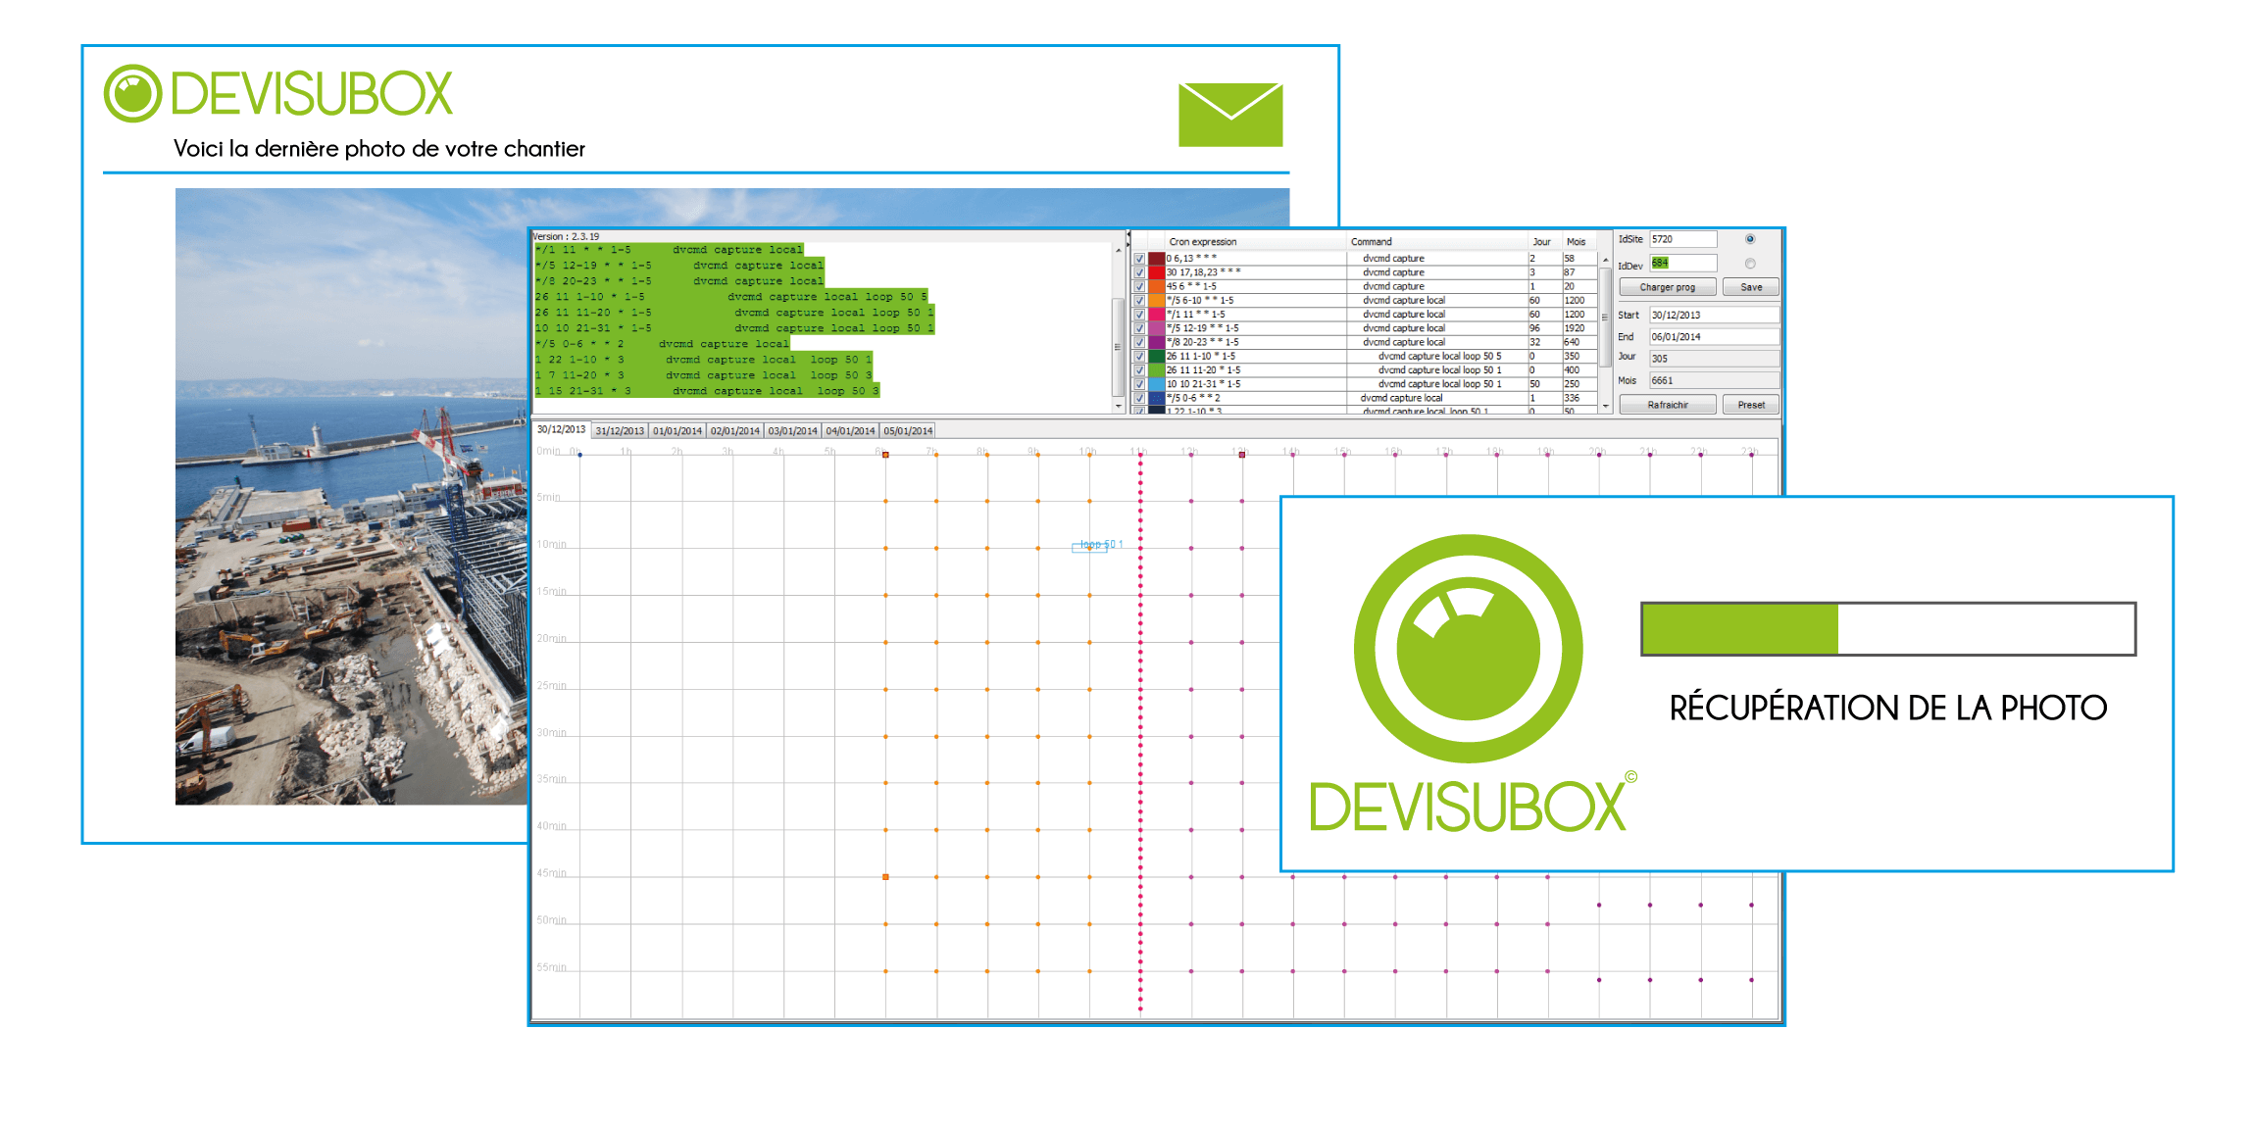
Task: Click green swatch of '26 11 11-20' row
Action: (x=1157, y=370)
